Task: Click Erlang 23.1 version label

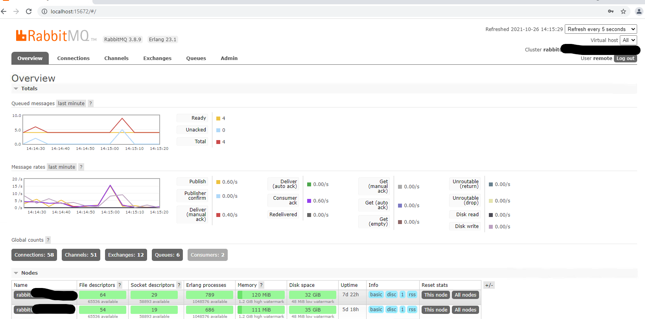Action: 162,40
